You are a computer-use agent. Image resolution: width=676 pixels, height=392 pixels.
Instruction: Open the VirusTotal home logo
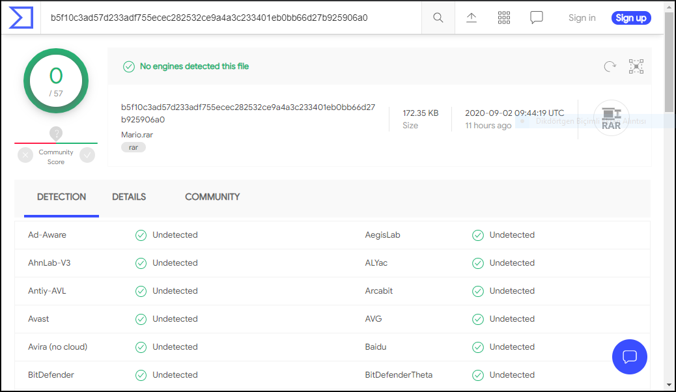click(21, 18)
